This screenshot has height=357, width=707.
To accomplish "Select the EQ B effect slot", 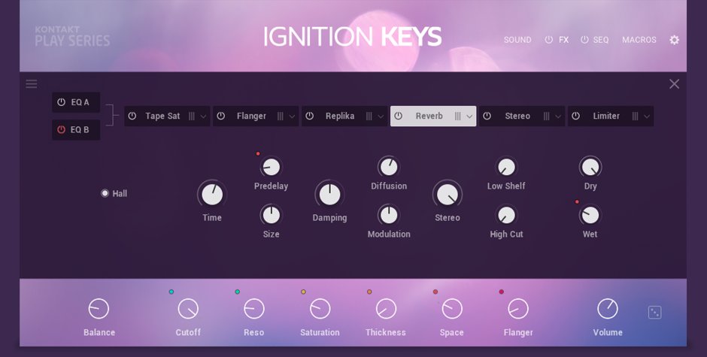I will pos(76,130).
